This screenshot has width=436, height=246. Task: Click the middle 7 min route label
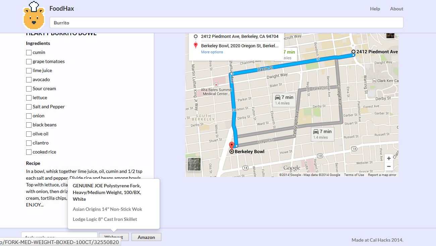(284, 100)
